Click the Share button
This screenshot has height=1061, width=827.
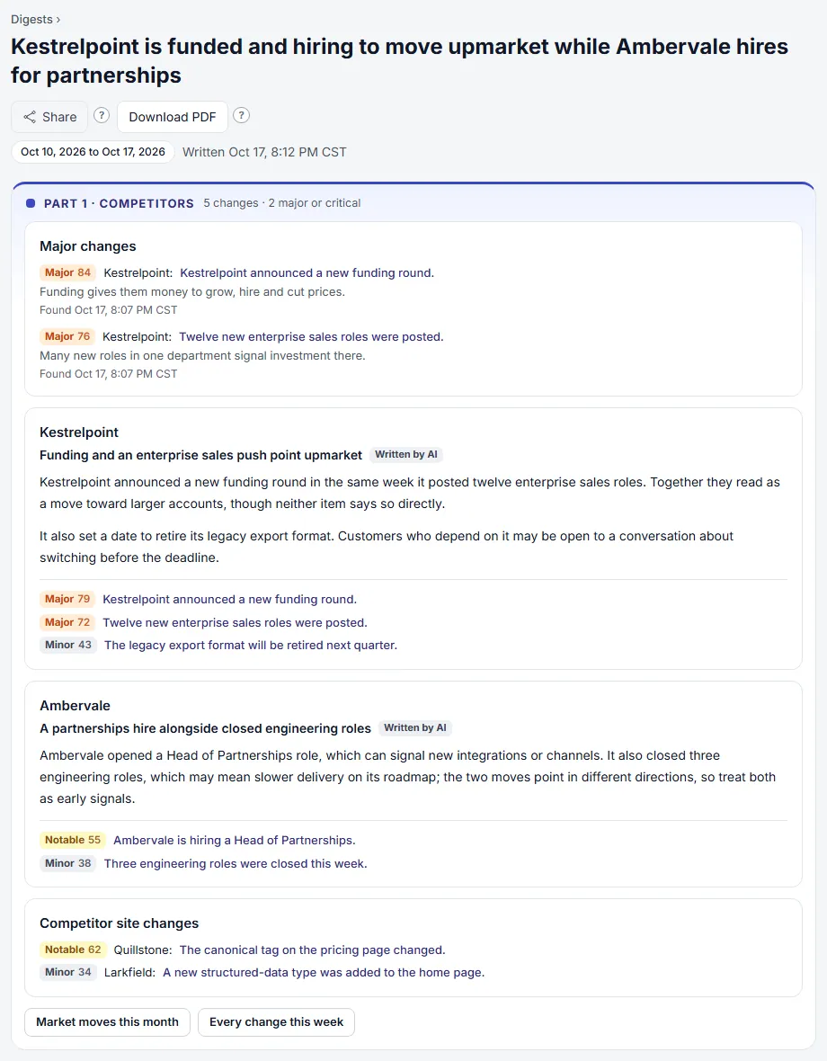49,117
